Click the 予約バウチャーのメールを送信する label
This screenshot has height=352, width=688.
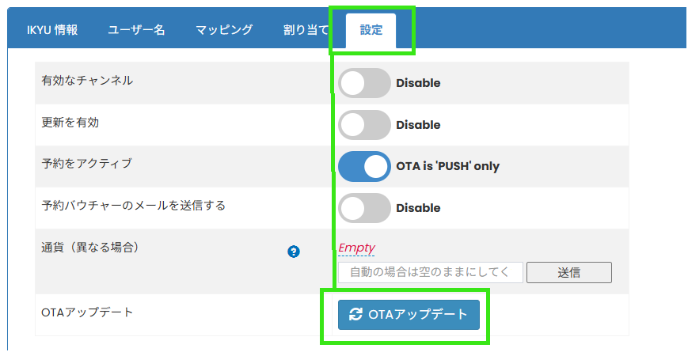[x=133, y=206]
